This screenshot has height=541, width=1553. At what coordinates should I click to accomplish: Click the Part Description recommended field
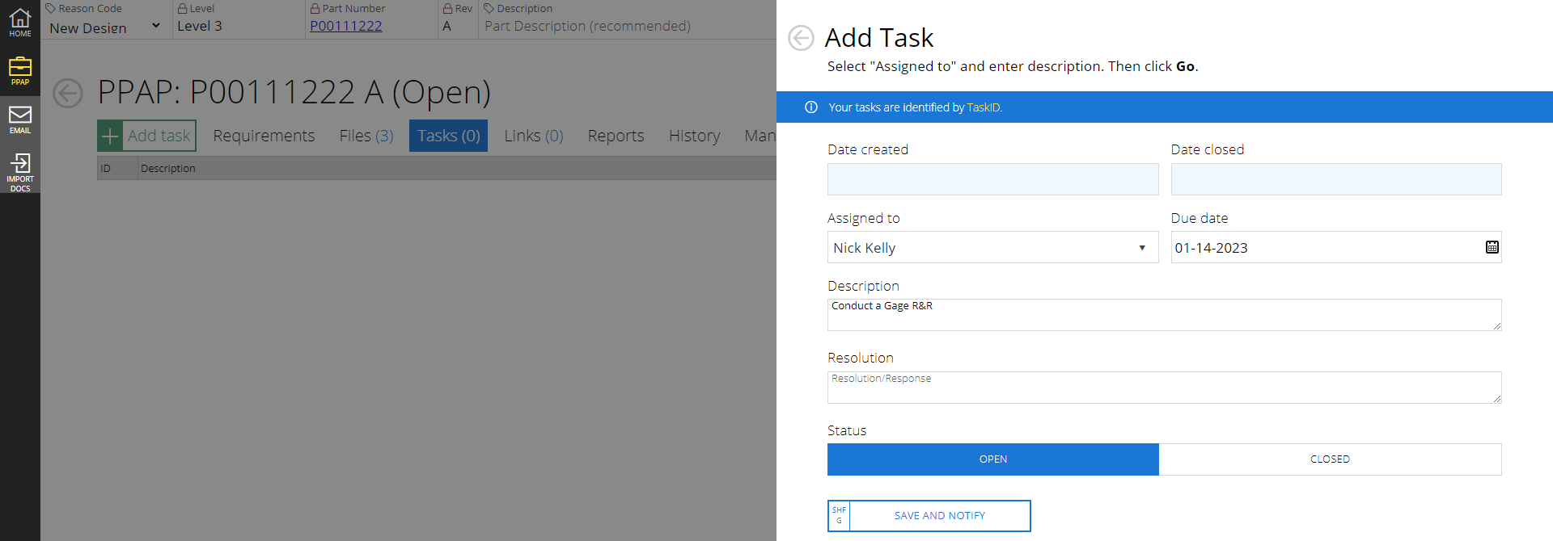(587, 26)
